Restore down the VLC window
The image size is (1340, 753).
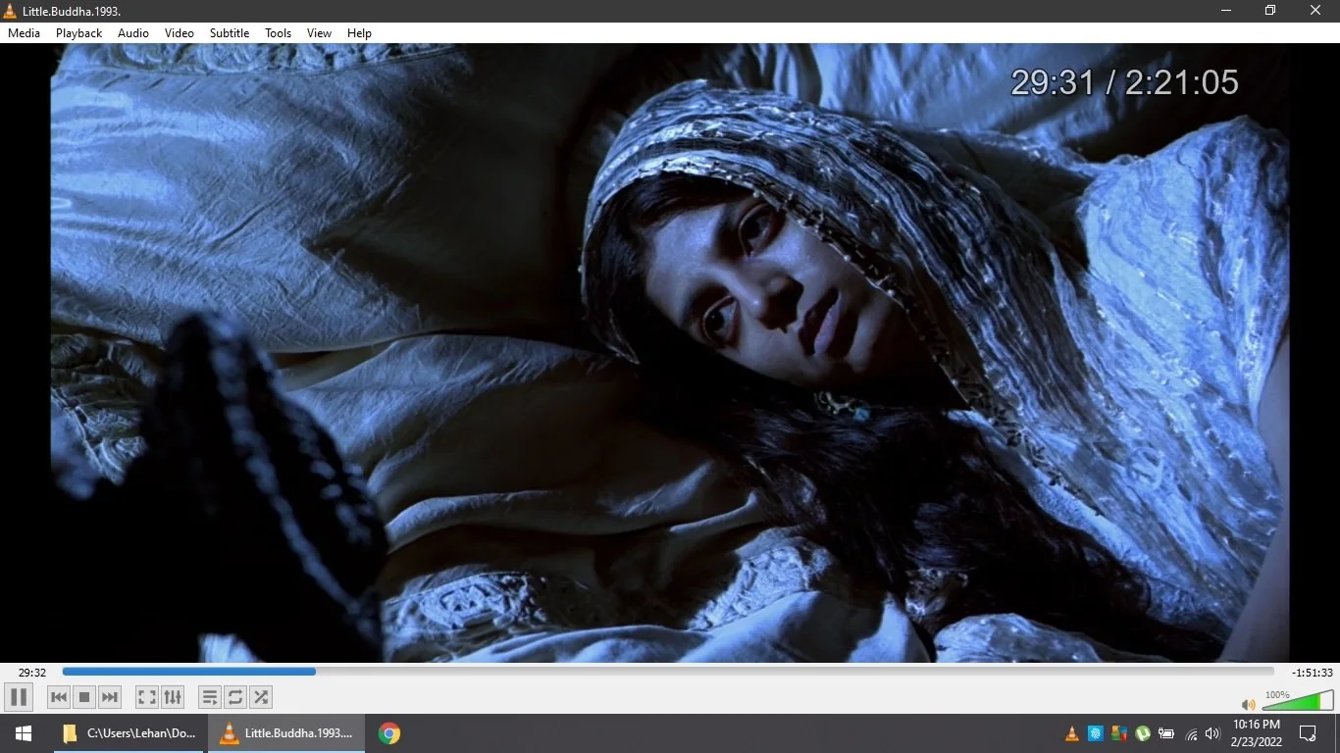(1270, 11)
